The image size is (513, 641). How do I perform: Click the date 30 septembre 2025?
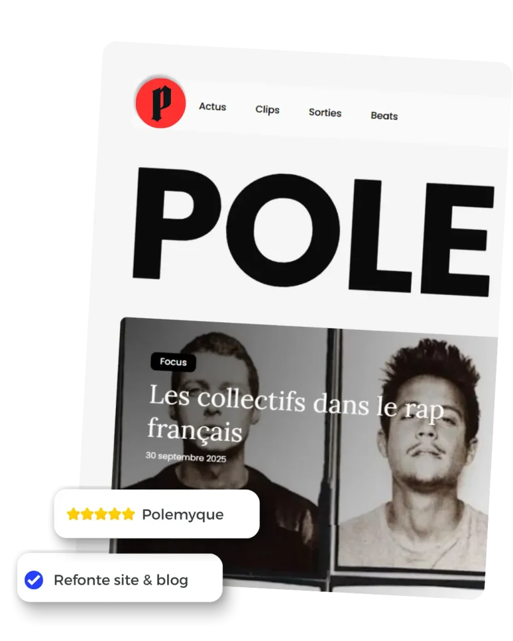click(186, 457)
